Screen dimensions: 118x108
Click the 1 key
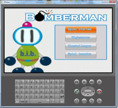(x=17, y=82)
